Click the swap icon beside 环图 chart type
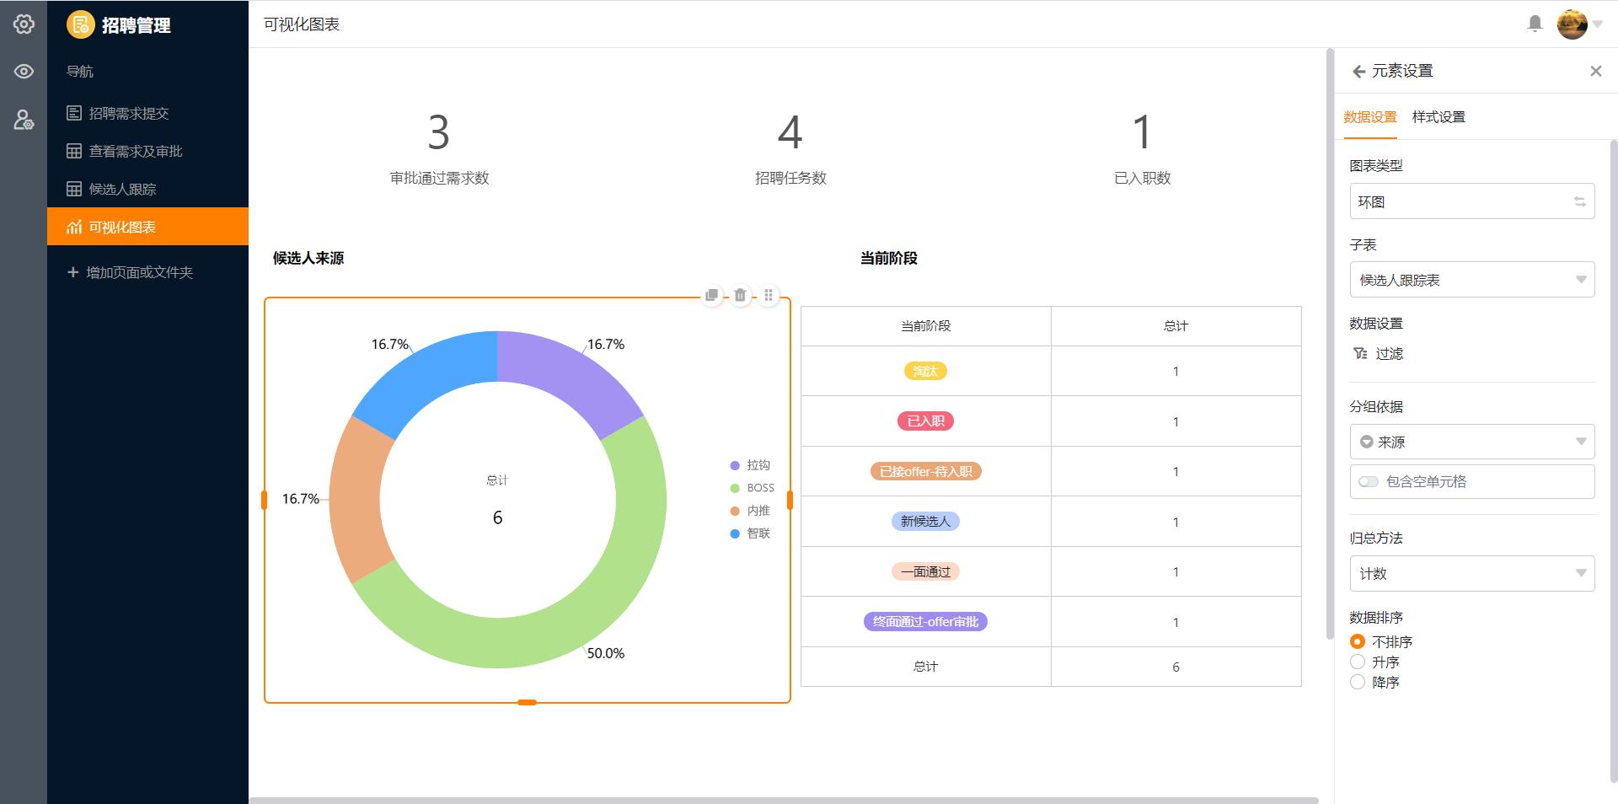The width and height of the screenshot is (1618, 804). click(1579, 201)
